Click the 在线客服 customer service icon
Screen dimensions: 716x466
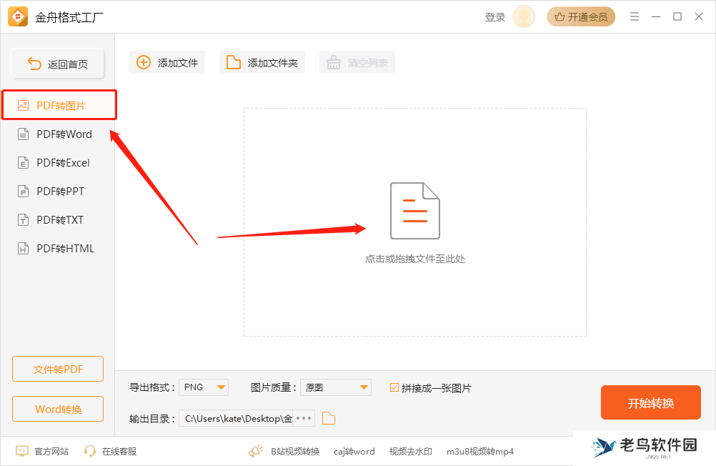pos(90,451)
